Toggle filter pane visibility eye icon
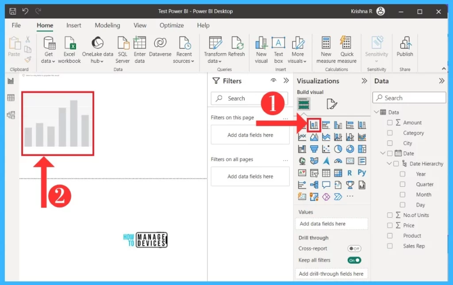This screenshot has width=453, height=285. click(273, 81)
